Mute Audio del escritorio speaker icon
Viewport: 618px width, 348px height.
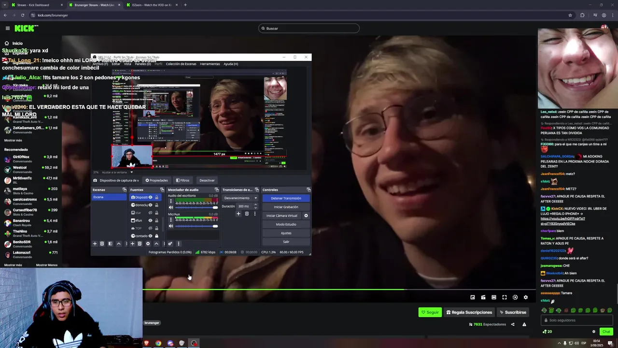(x=170, y=207)
